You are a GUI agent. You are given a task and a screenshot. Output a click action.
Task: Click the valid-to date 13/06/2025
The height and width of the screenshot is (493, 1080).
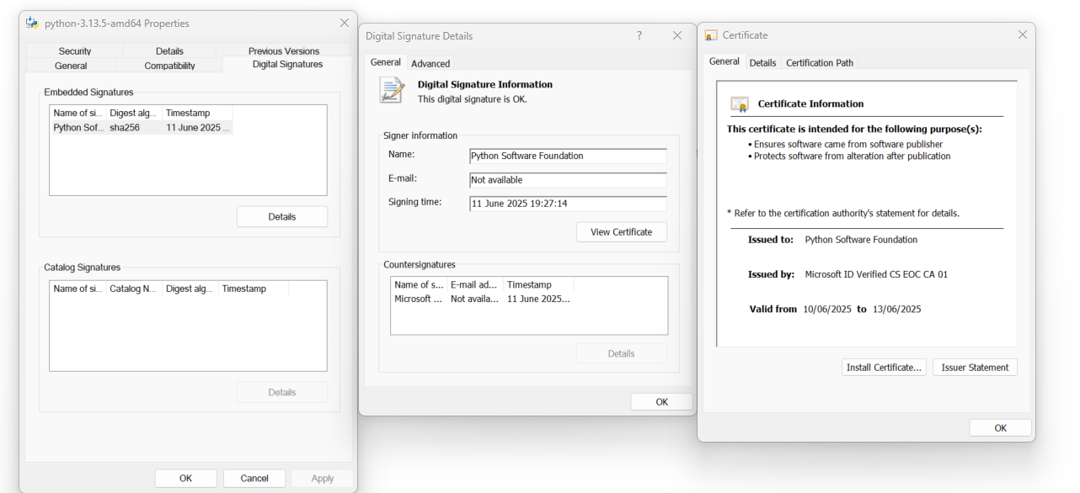tap(897, 310)
